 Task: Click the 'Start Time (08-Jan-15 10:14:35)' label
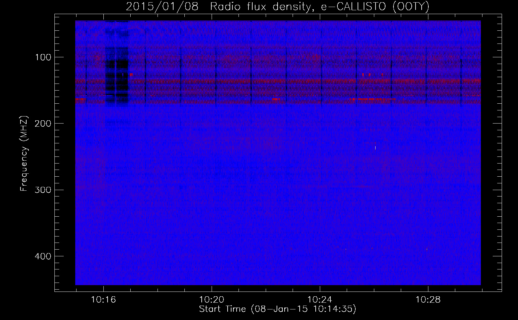278,309
